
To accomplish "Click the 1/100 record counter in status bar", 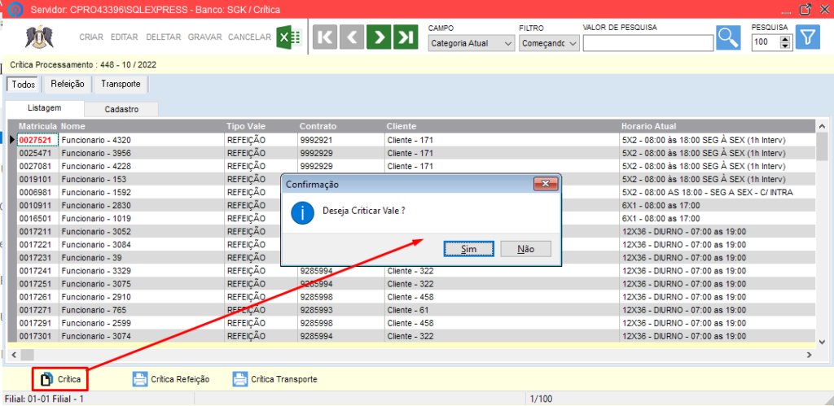I will pyautogui.click(x=541, y=399).
